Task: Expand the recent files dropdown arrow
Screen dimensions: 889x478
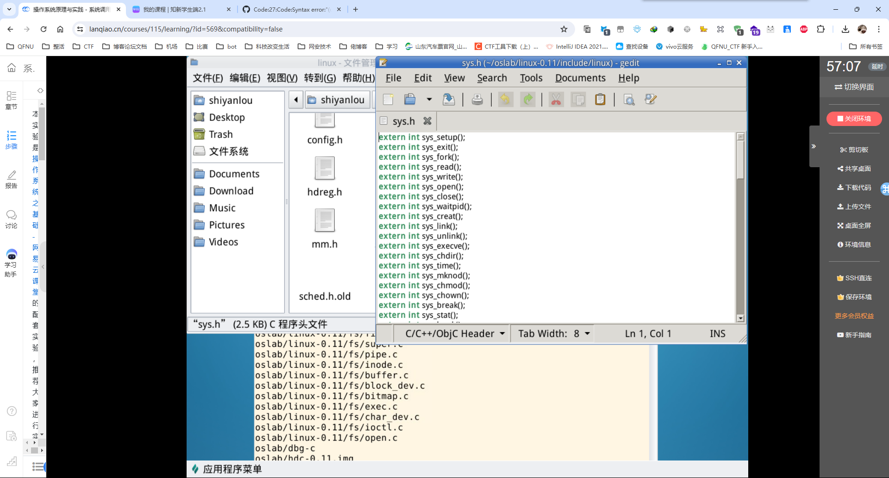Action: pyautogui.click(x=429, y=99)
